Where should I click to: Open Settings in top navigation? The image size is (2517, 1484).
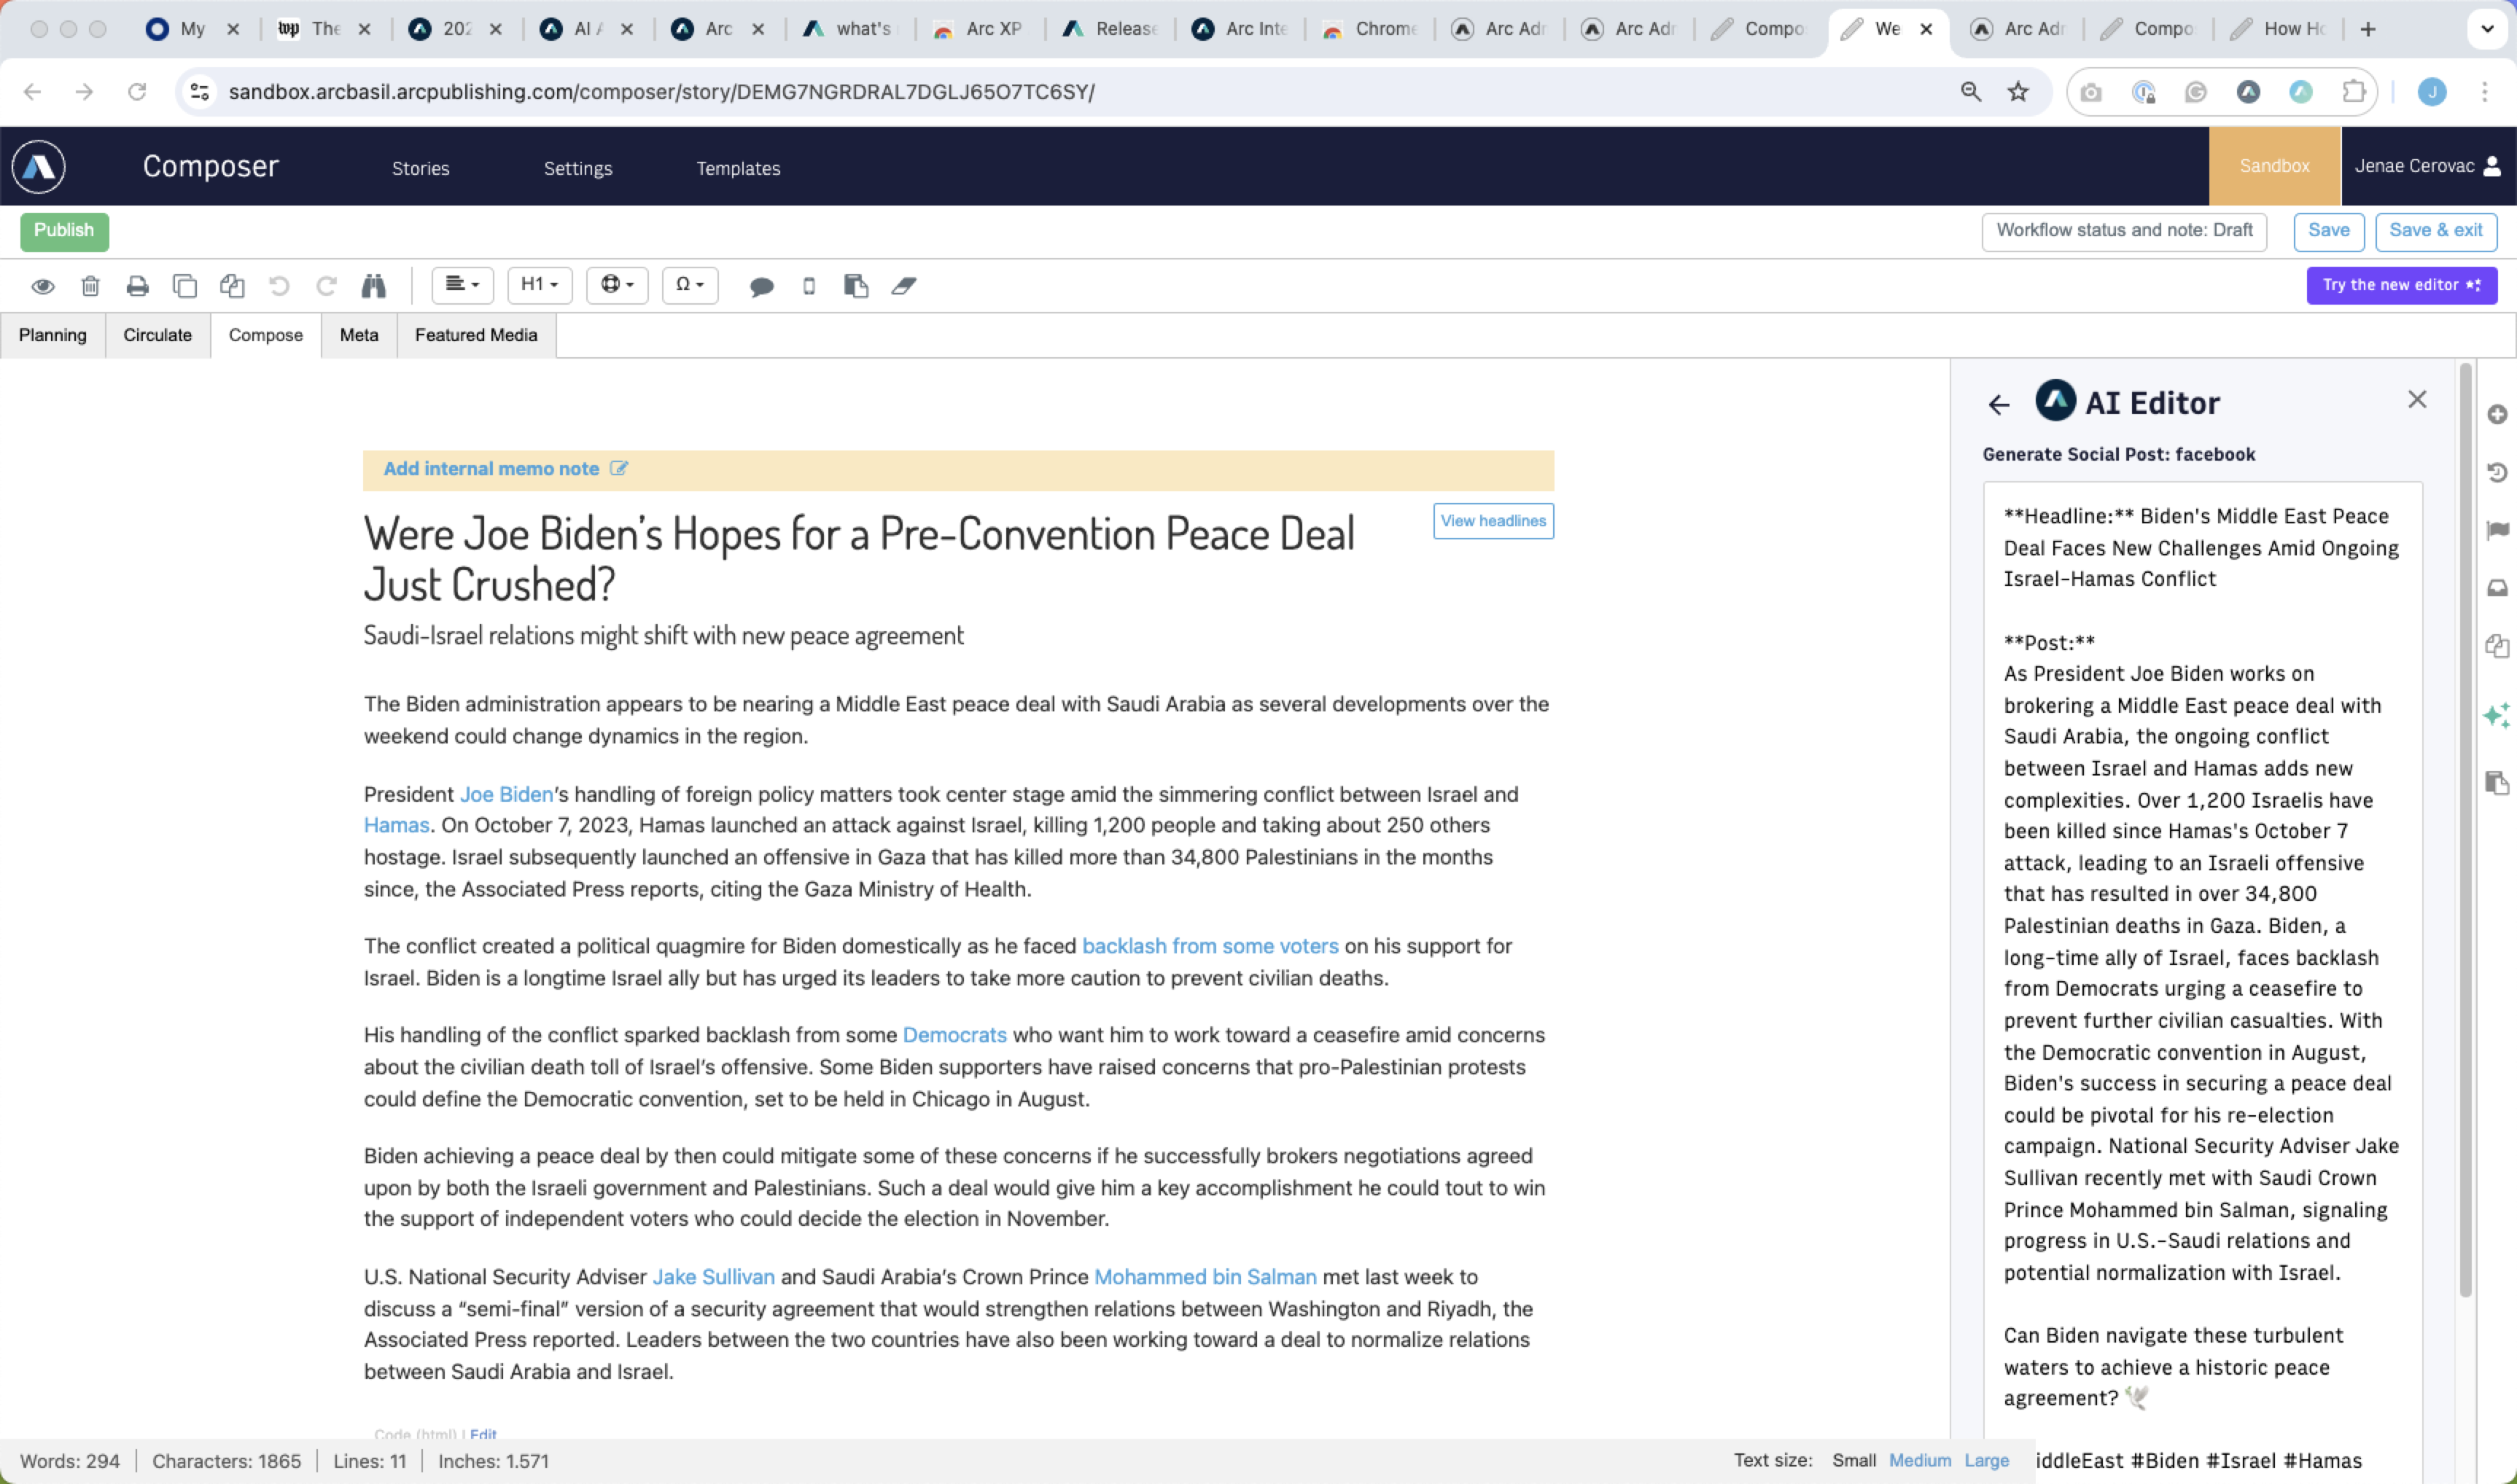577,168
